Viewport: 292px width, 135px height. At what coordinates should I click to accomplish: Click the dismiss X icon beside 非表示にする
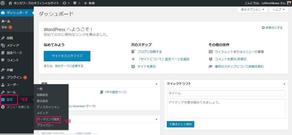tap(263, 28)
